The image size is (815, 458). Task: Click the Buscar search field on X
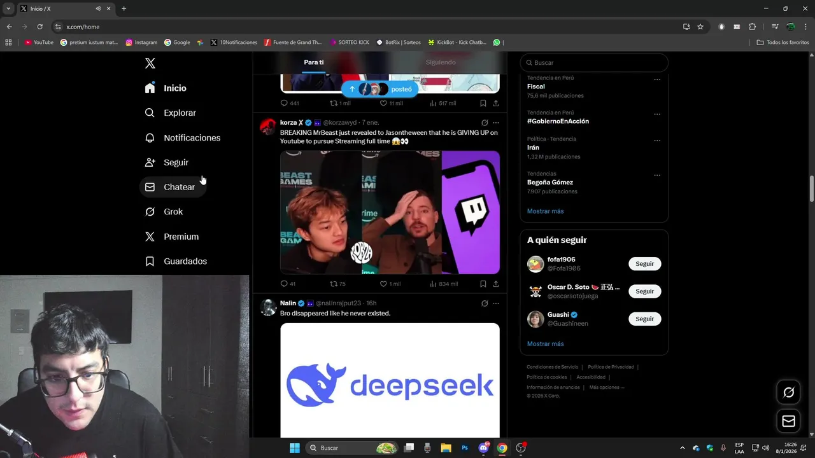pos(594,62)
